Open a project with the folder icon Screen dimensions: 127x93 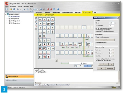pos(11,9)
